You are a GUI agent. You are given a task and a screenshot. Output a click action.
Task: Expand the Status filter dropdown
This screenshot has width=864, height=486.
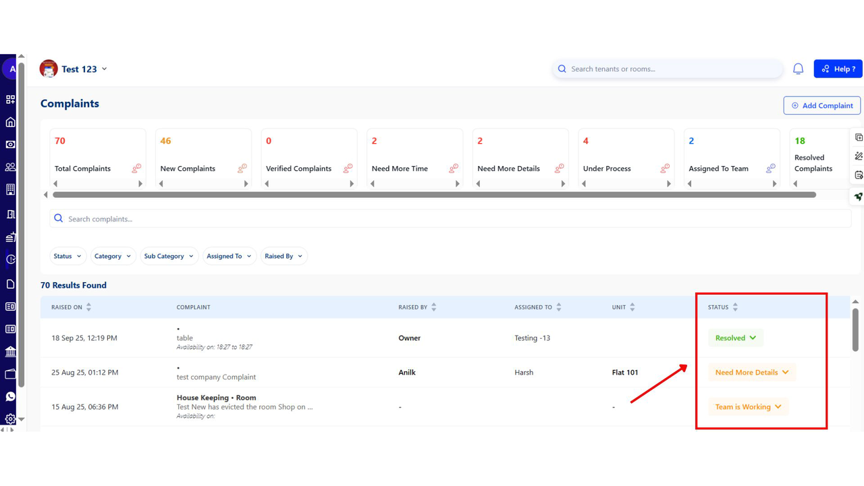(x=67, y=256)
